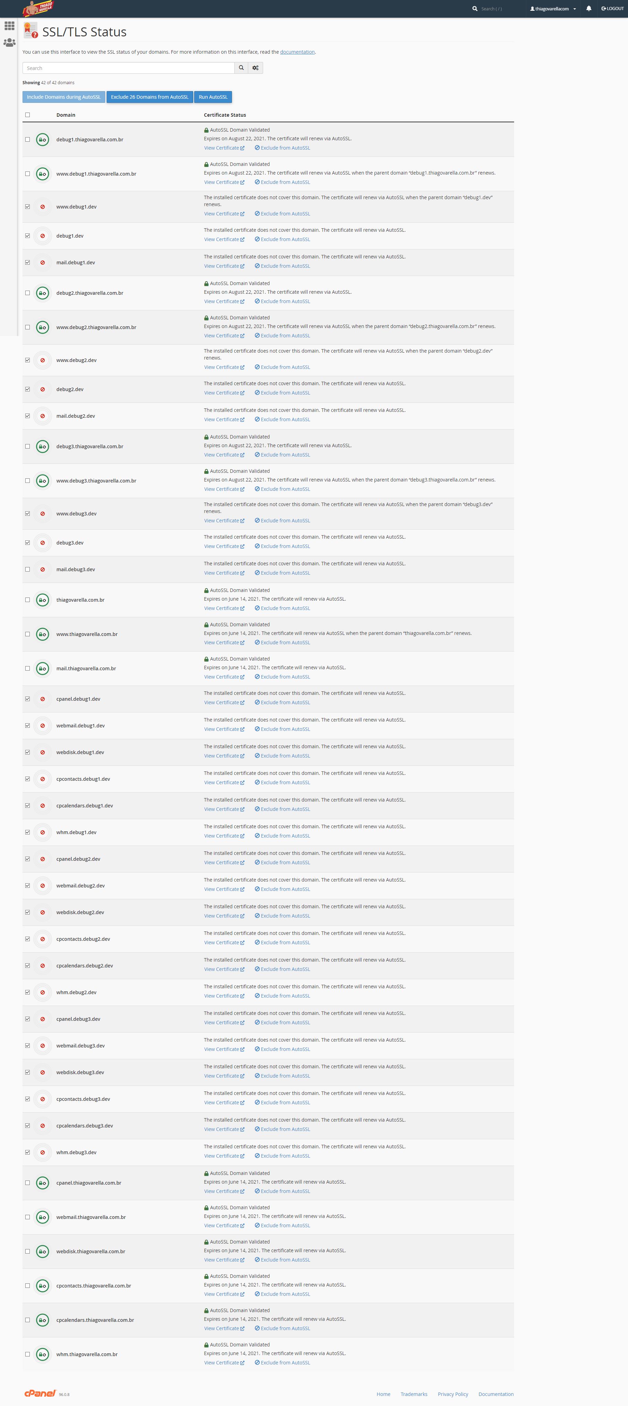Click the Privacy Policy footer link
Viewport: 628px width, 1406px height.
click(x=453, y=1394)
